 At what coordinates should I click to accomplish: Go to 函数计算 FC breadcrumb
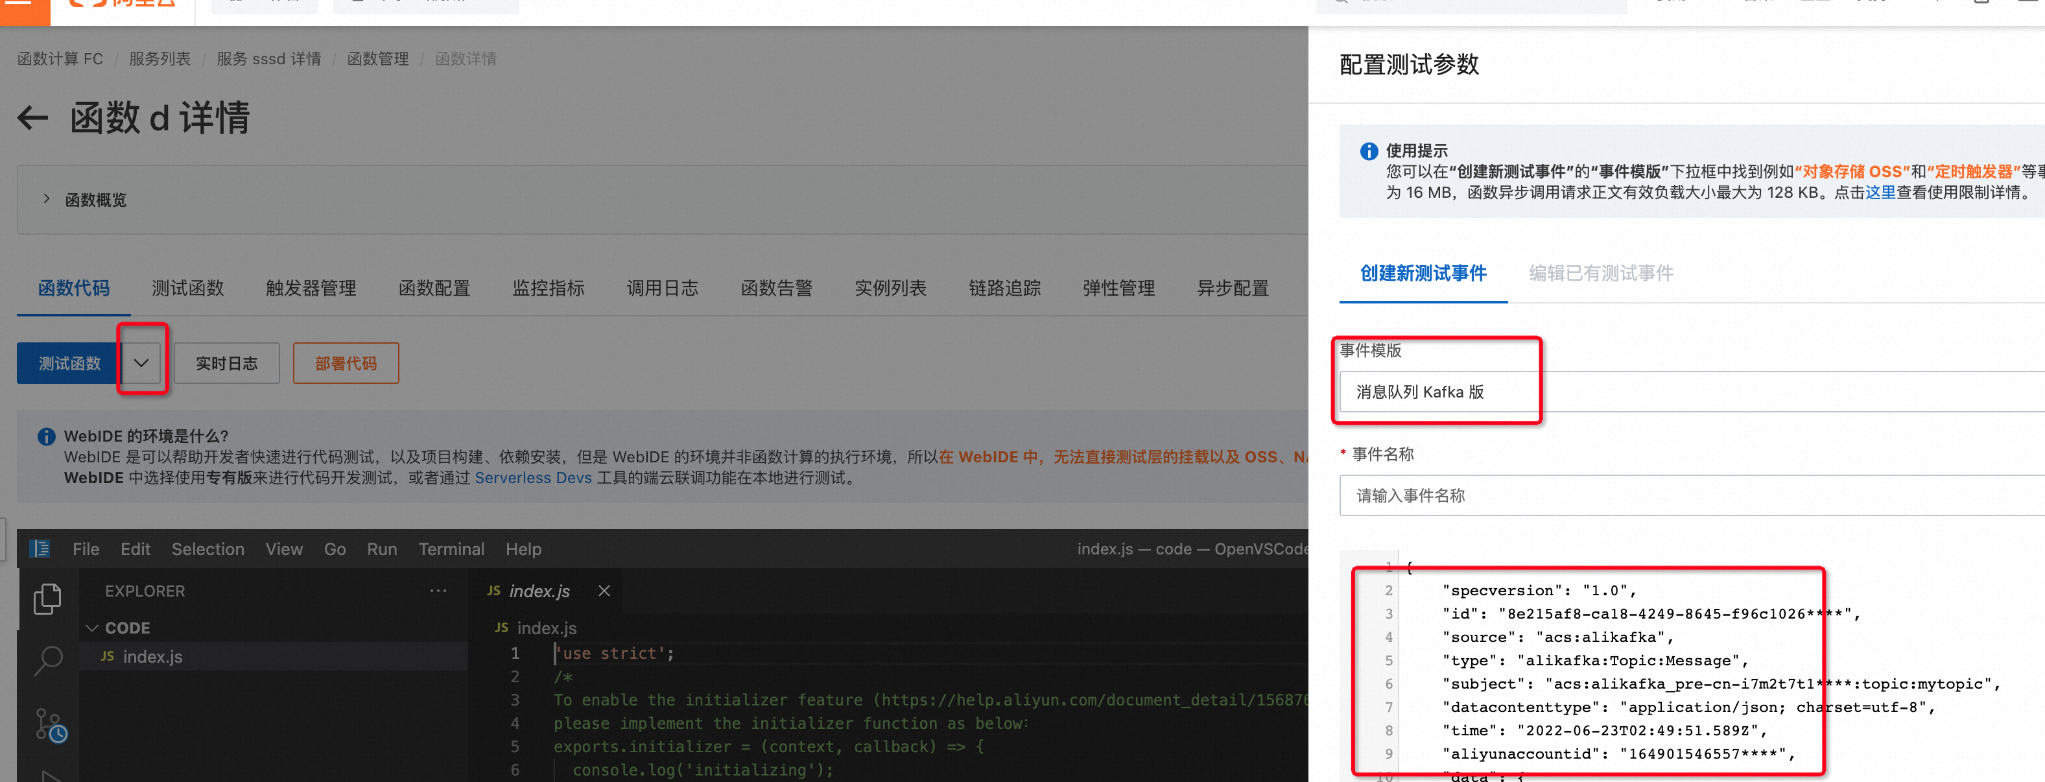[60, 59]
